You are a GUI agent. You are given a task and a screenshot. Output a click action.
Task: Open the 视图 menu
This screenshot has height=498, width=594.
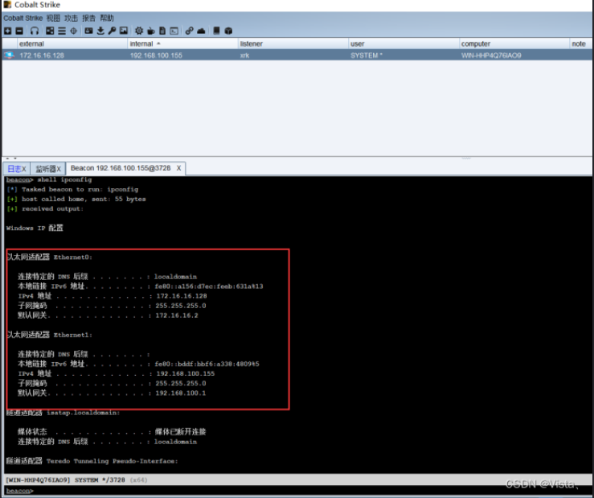(x=53, y=18)
